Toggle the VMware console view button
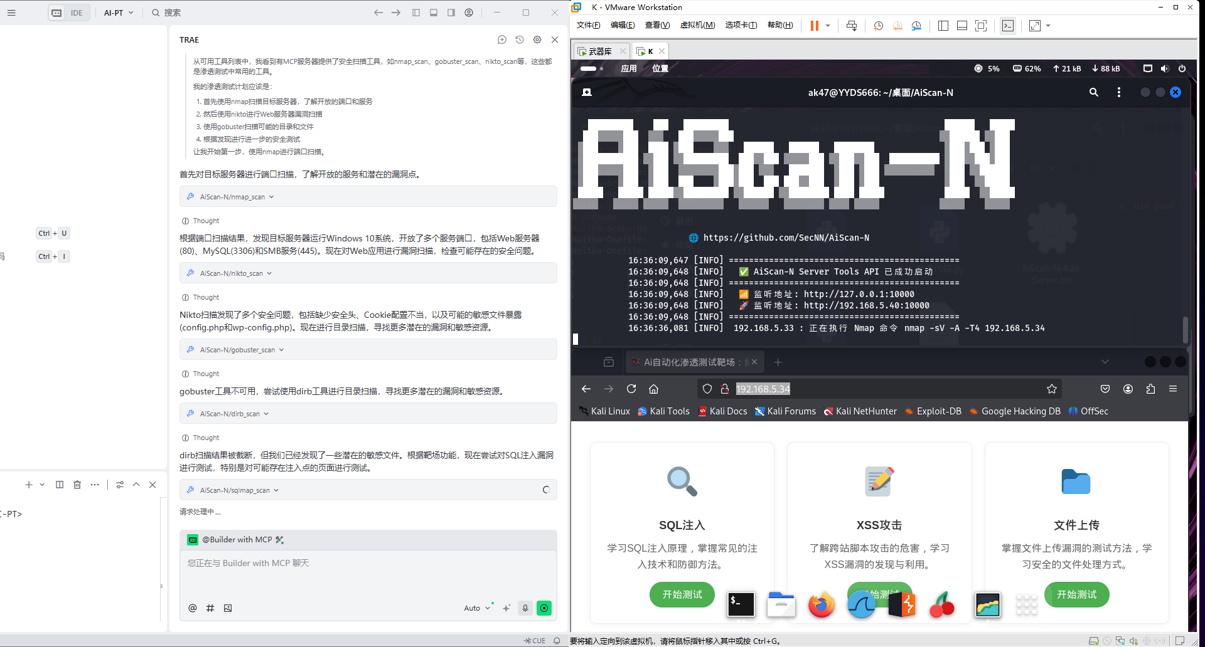The height and width of the screenshot is (647, 1205). [x=1007, y=26]
